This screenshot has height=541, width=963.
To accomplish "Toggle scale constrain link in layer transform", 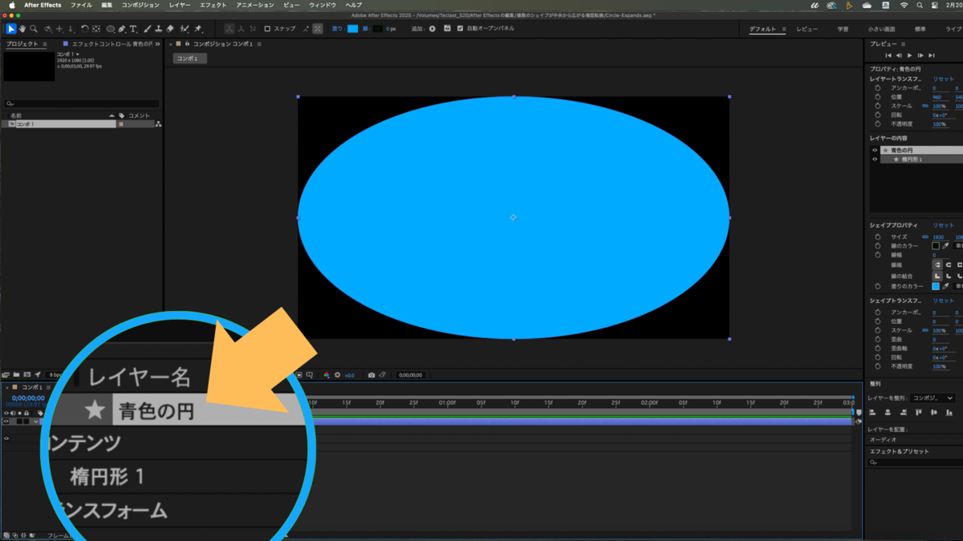I will 925,106.
